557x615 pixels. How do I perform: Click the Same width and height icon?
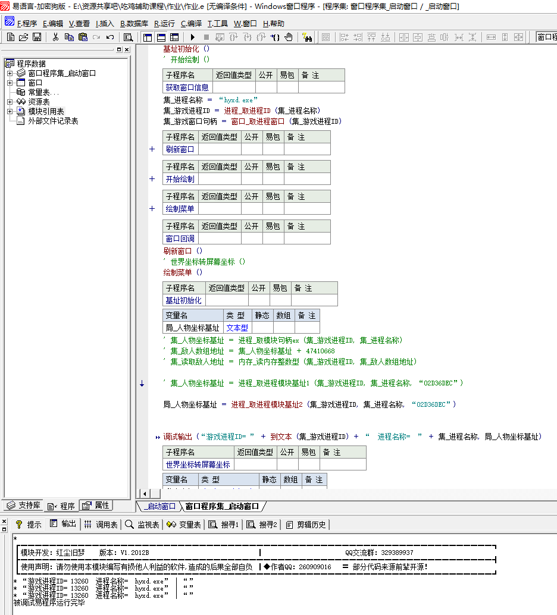click(x=518, y=37)
